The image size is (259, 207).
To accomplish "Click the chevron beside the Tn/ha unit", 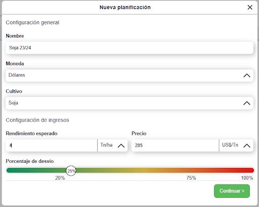I will tap(121, 146).
